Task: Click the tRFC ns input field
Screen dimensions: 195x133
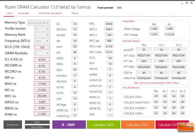Action: click(42, 96)
